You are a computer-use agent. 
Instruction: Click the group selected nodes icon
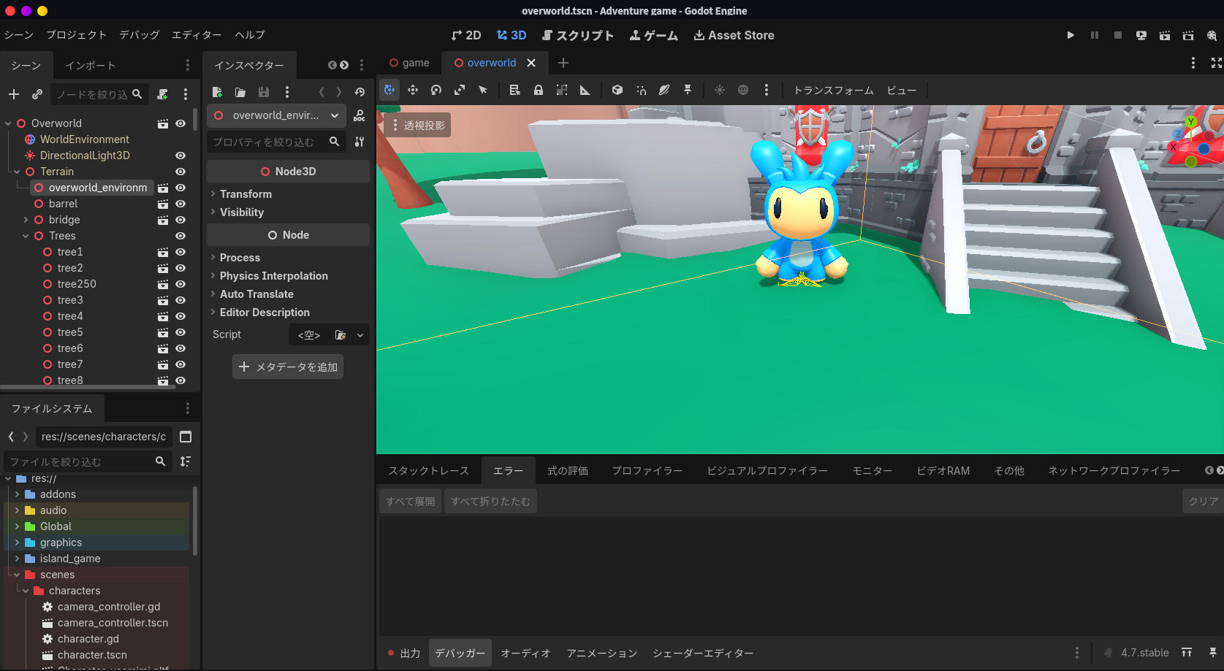(x=562, y=90)
